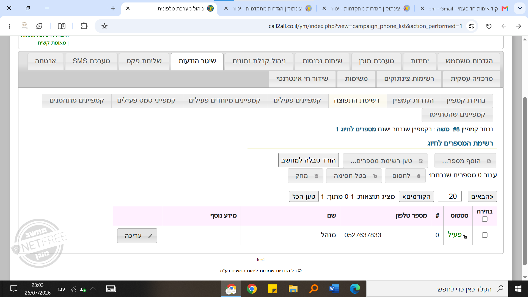Close the Gmail tab
528x297 pixels.
coord(422,8)
